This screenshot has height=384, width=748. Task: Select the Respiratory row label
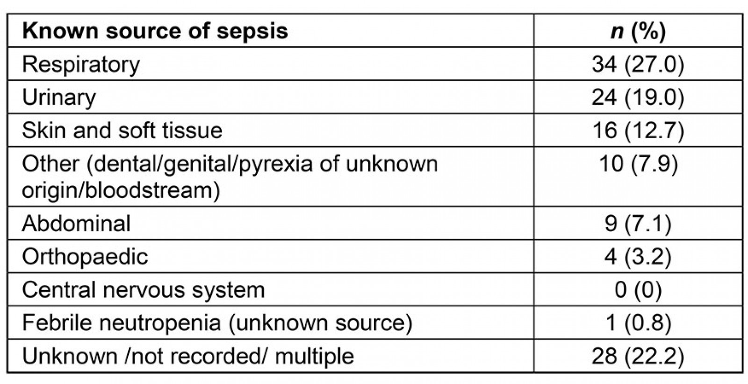pyautogui.click(x=81, y=64)
